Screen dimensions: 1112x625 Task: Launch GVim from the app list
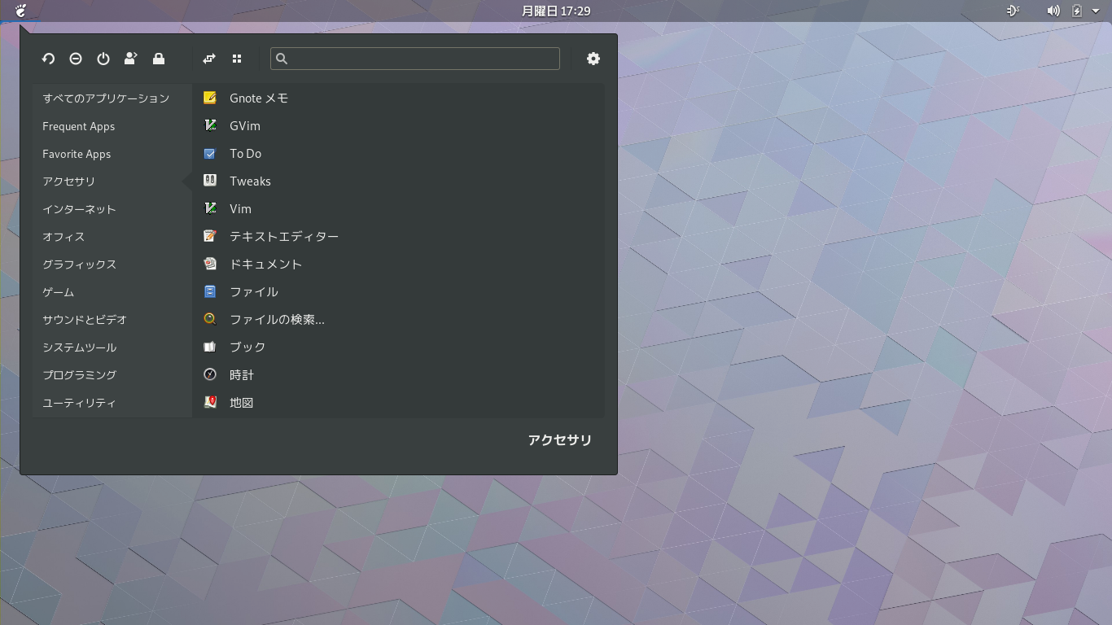pyautogui.click(x=398, y=125)
